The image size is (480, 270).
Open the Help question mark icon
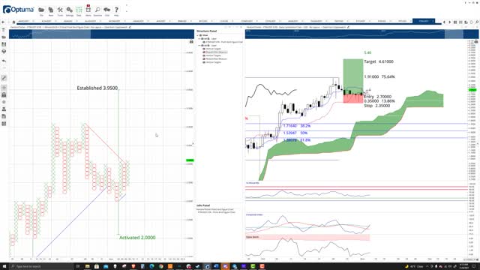tap(116, 10)
